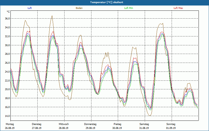209x131 pixels.
Task: Click the date 31.08.19
Action: [144, 128]
